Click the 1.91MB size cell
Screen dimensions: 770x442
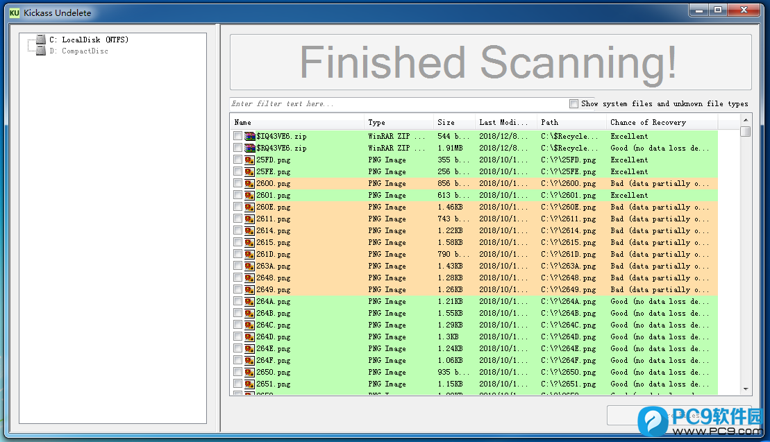click(450, 148)
